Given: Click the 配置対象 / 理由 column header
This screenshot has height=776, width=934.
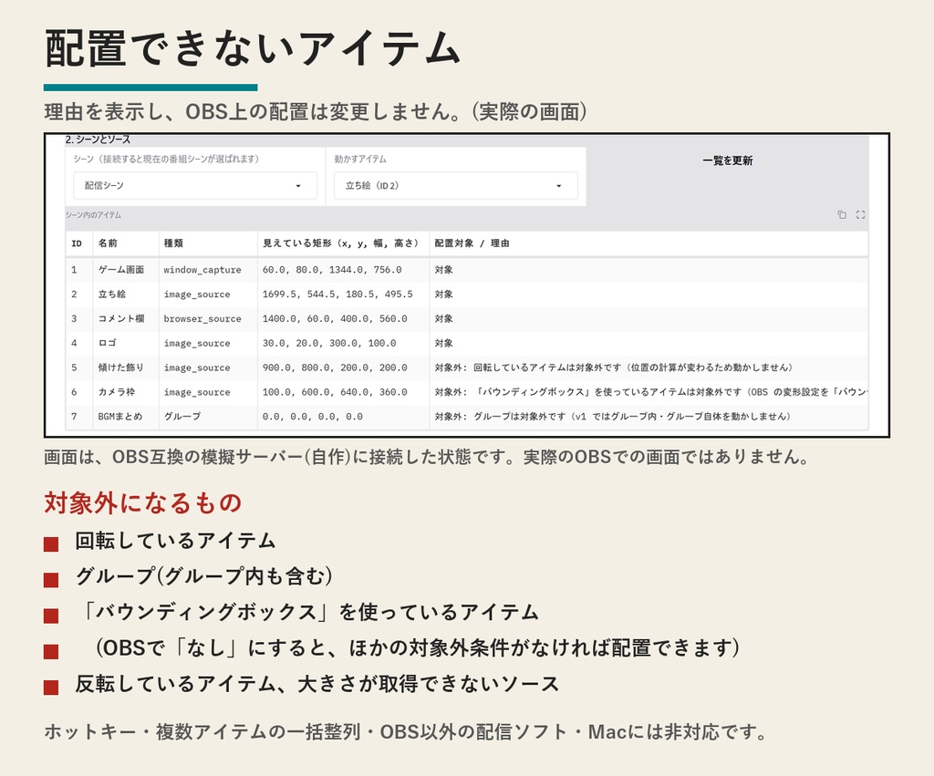Looking at the screenshot, I should (x=649, y=243).
